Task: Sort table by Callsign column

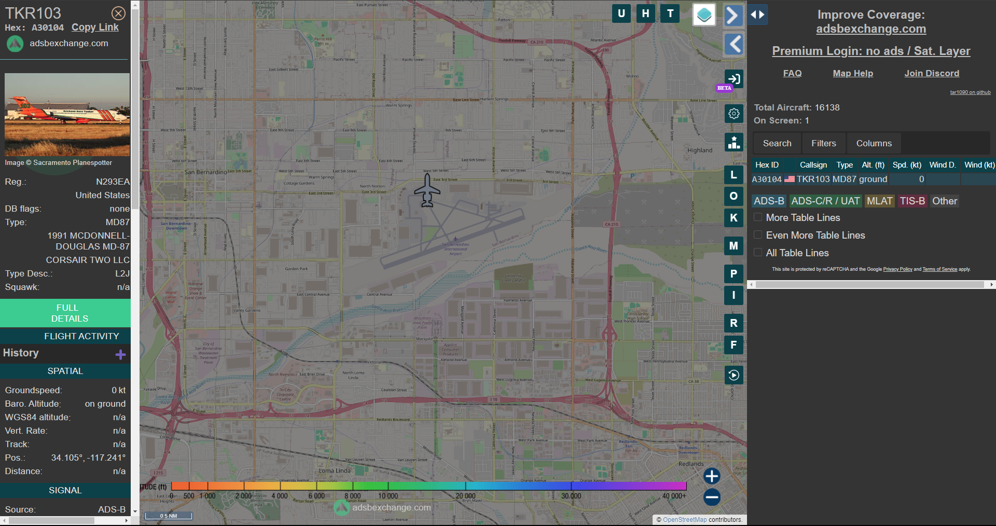Action: point(813,165)
